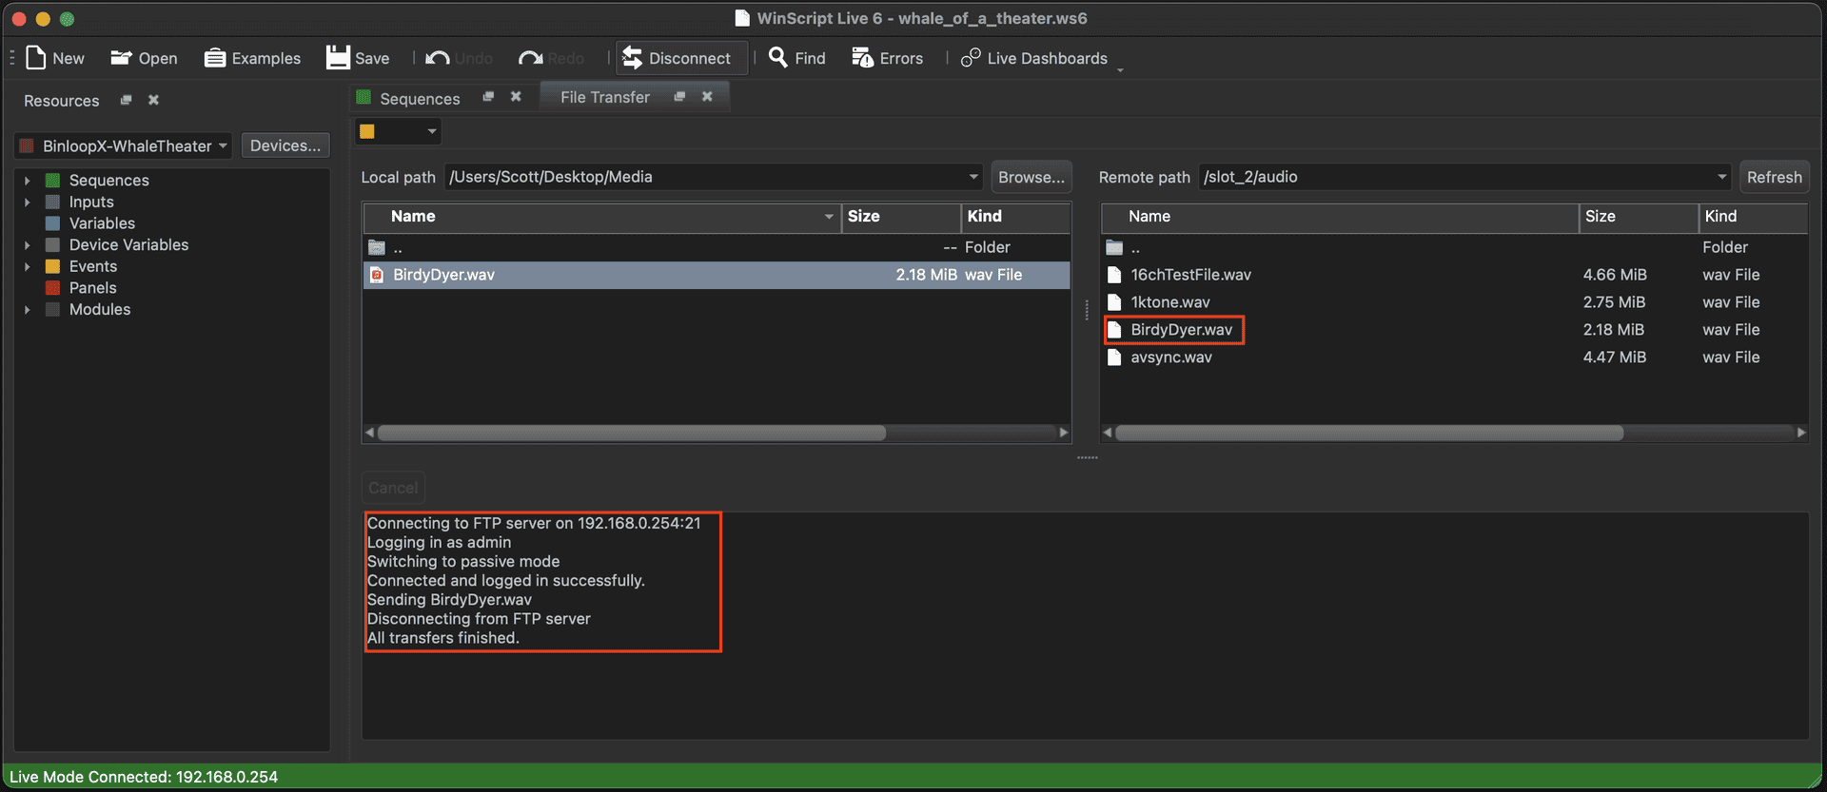Screen dimensions: 1827x792
Task: Undock the File Transfer tab
Action: (679, 96)
